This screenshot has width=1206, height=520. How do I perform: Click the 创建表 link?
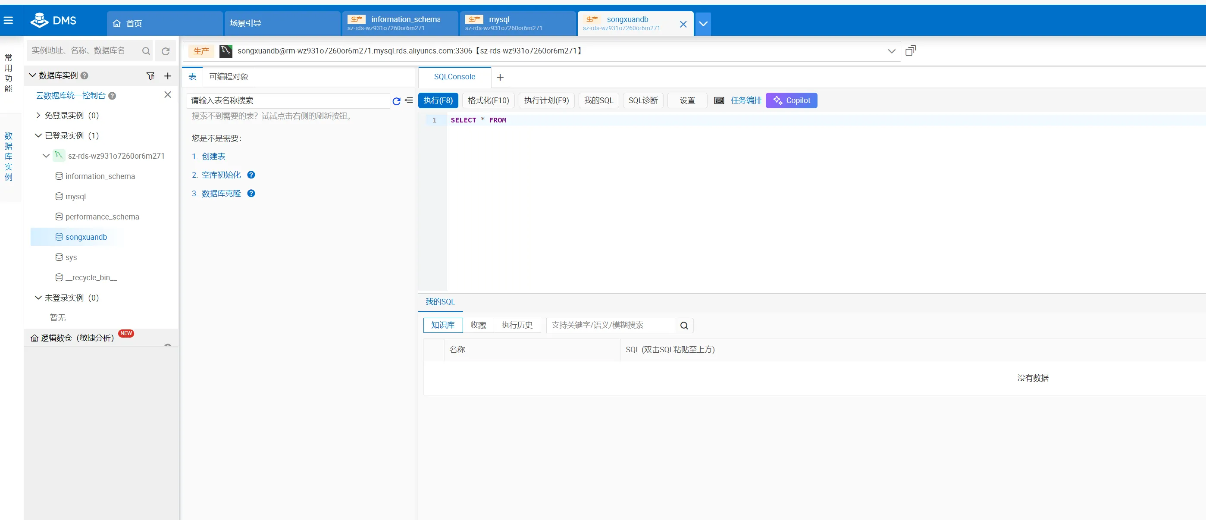pyautogui.click(x=213, y=157)
